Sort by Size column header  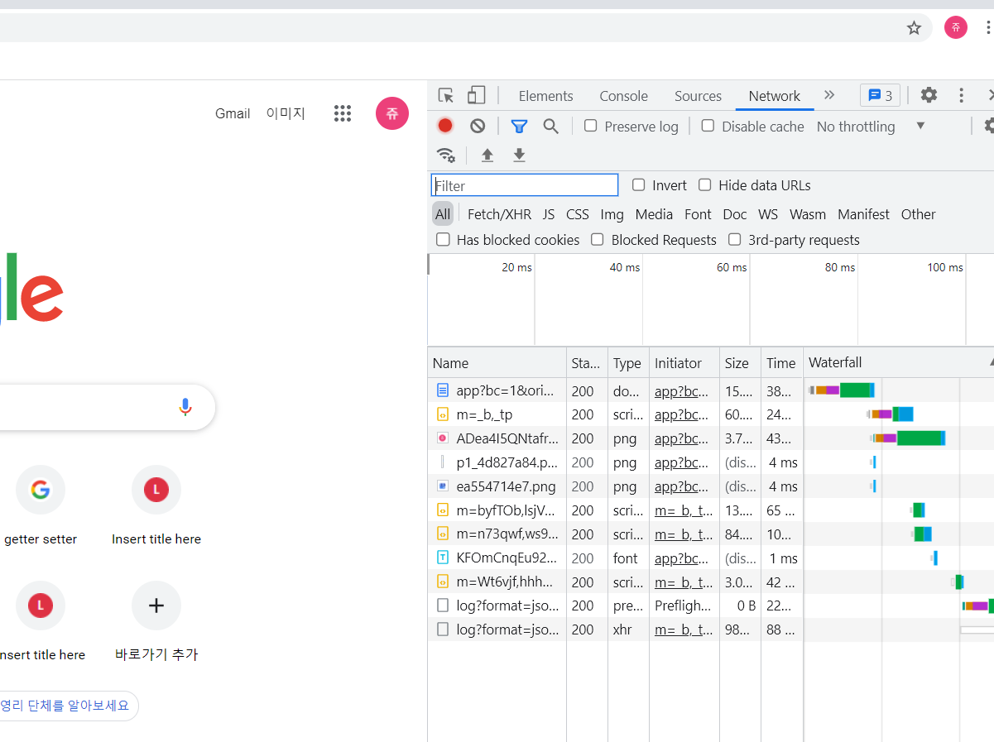(x=740, y=363)
